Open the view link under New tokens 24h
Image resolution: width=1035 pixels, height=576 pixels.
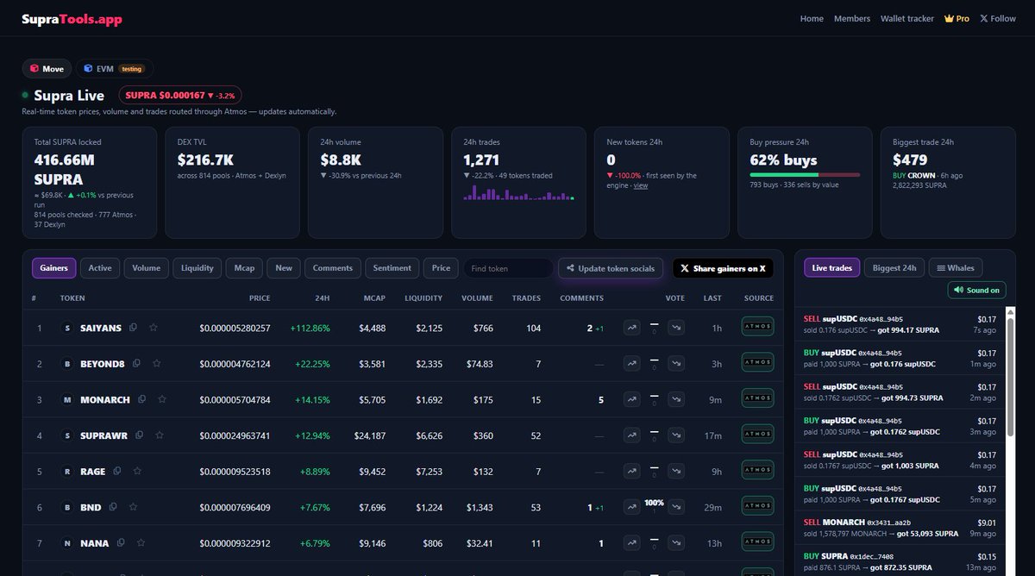pyautogui.click(x=641, y=185)
